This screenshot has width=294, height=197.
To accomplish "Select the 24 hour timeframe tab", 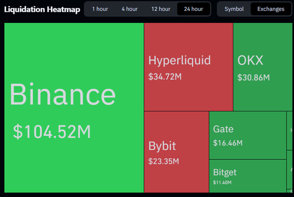I will click(194, 9).
